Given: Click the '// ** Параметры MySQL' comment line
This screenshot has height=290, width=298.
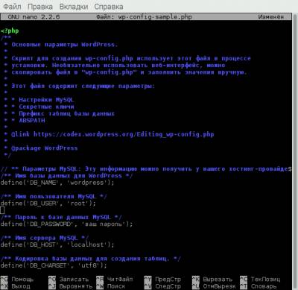Looking at the screenshot, I should click(x=146, y=169).
